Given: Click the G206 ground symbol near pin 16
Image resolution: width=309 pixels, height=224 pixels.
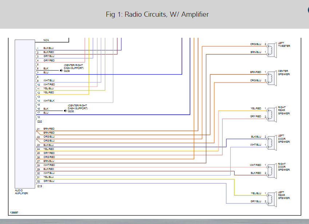Looking at the screenshot, I should [x=65, y=111].
